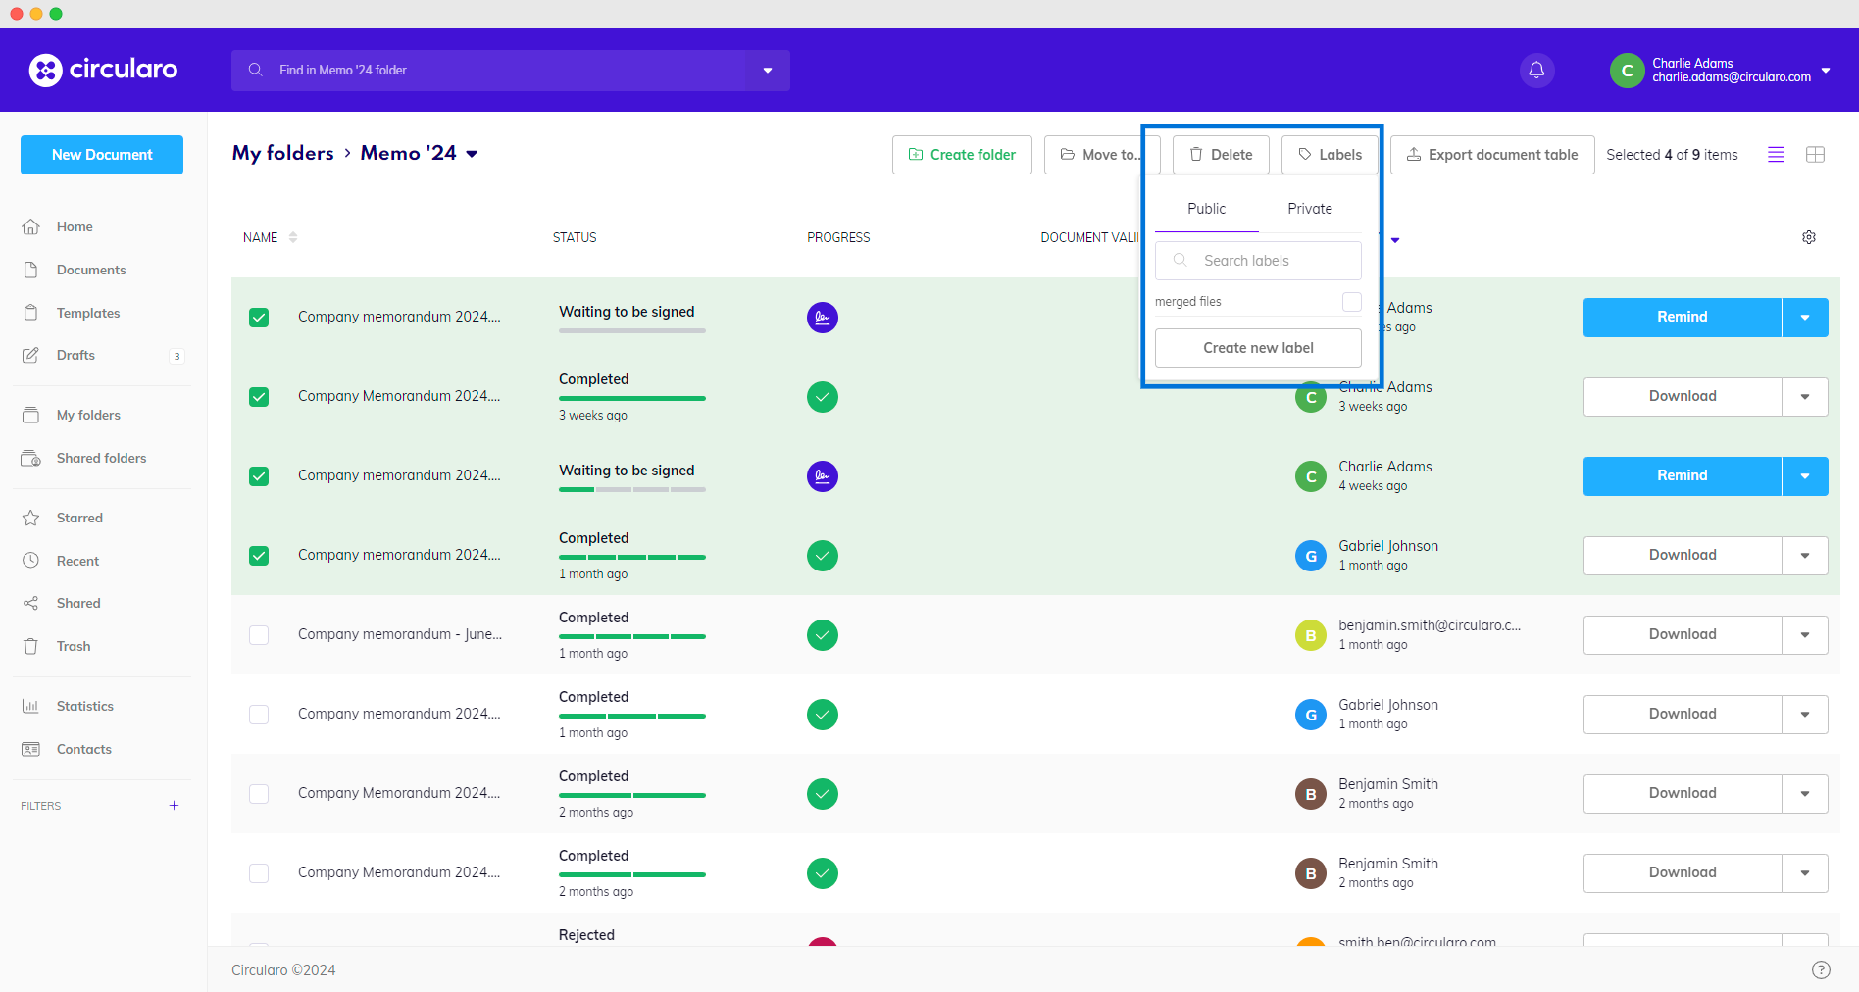Expand search scope dropdown arrow
Image resolution: width=1859 pixels, height=992 pixels.
tap(768, 71)
